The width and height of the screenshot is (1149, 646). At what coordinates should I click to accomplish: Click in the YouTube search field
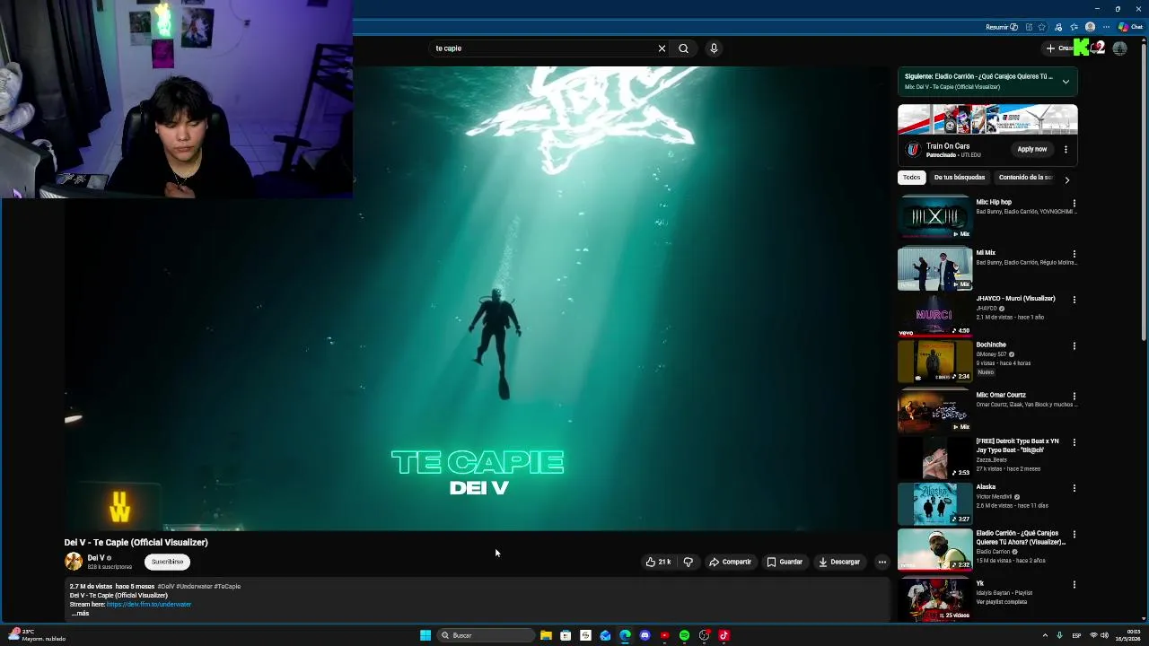543,48
